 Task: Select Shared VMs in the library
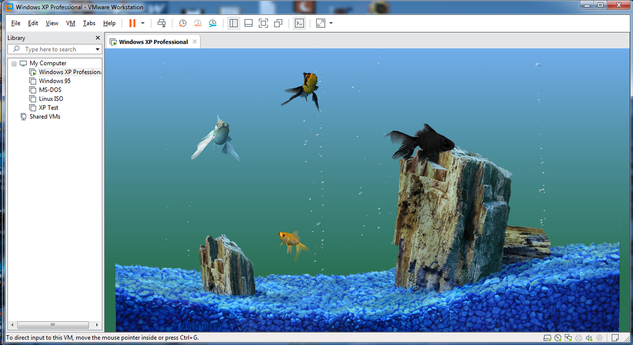coord(45,117)
